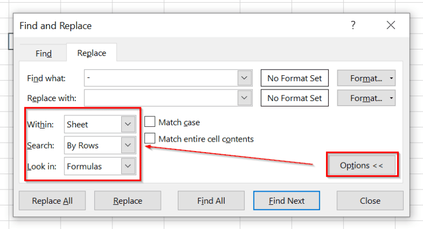Open the help question mark icon
Screen dimensions: 423x229
(353, 25)
